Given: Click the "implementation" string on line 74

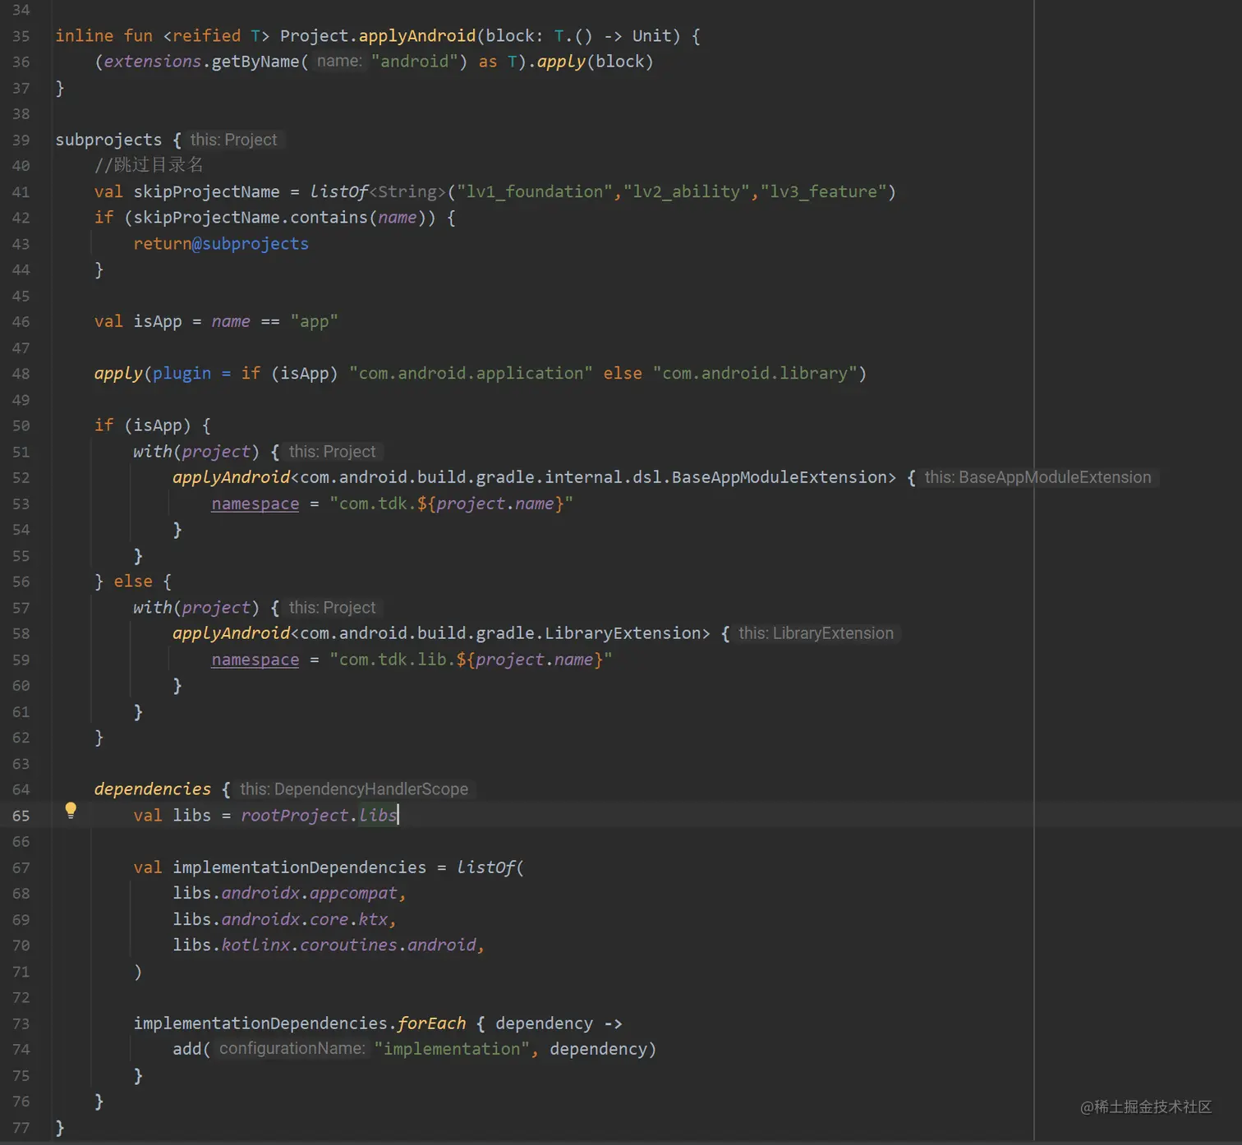Looking at the screenshot, I should click(452, 1050).
